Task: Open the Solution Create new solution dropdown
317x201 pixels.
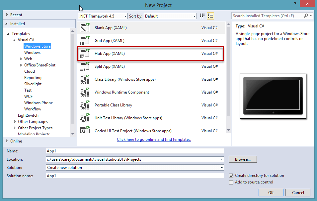Action: tap(222, 168)
